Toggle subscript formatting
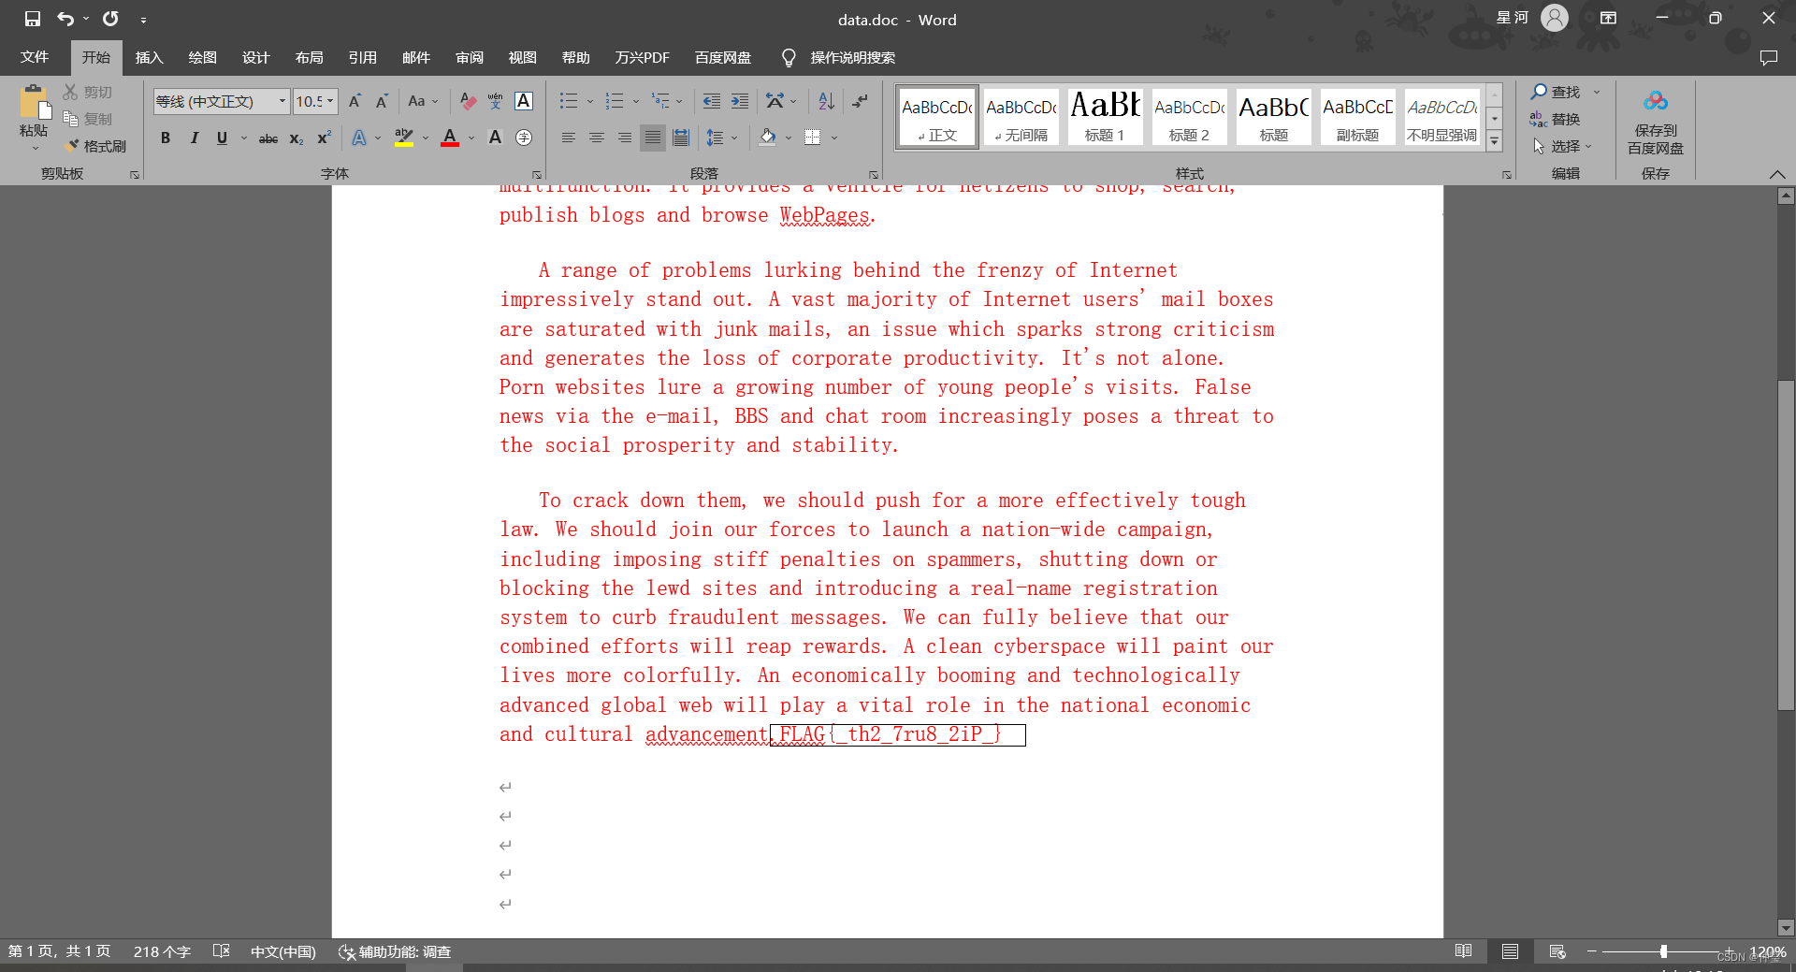 297,138
